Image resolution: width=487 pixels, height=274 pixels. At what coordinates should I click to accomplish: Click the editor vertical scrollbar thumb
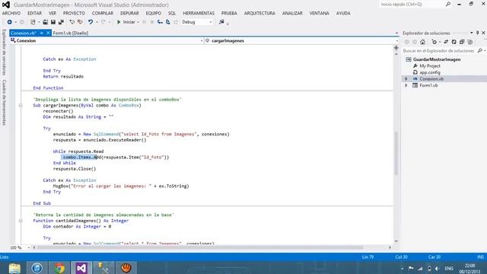pos(396,153)
